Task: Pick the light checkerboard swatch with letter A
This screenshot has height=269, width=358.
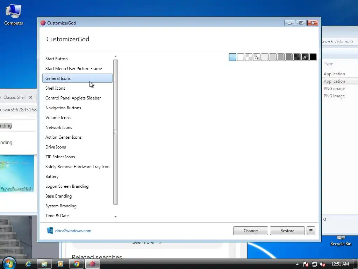Action: tap(257, 57)
